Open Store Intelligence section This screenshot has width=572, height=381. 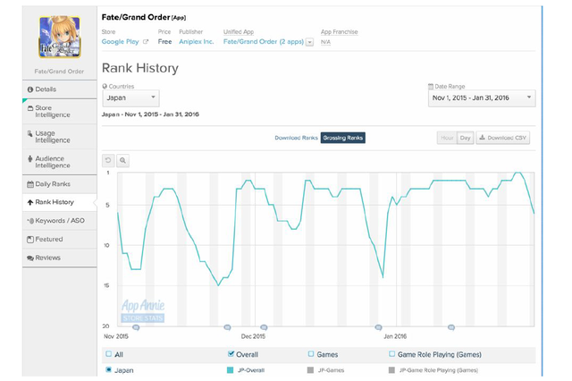[60, 111]
